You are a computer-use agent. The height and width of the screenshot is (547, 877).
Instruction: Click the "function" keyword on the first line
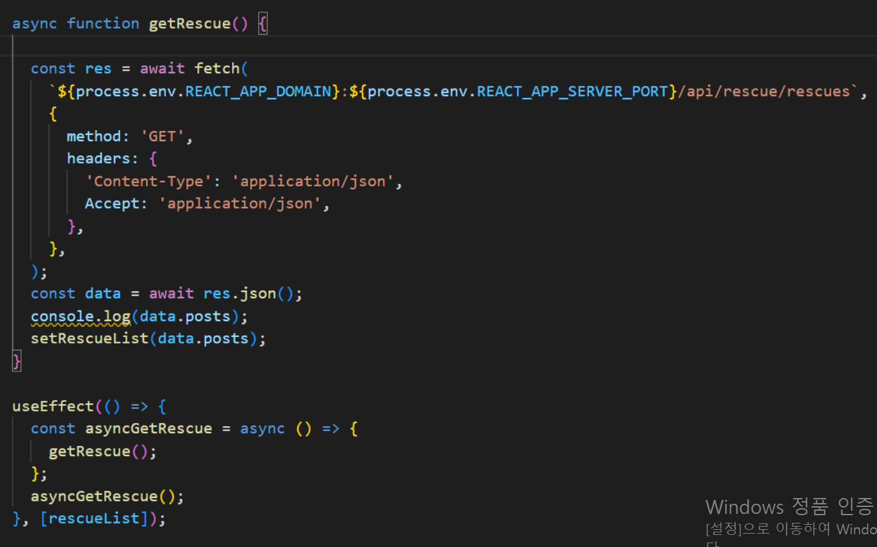point(103,24)
